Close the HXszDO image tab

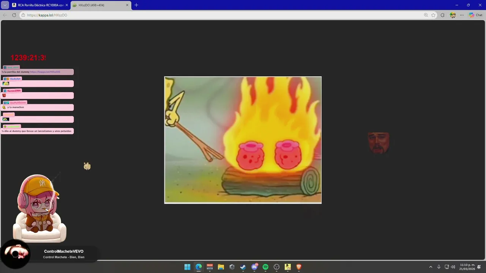(x=127, y=5)
